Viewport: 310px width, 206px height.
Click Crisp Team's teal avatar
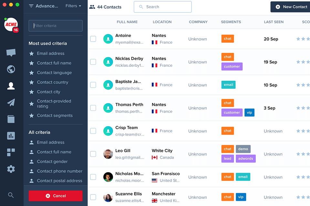(x=108, y=131)
